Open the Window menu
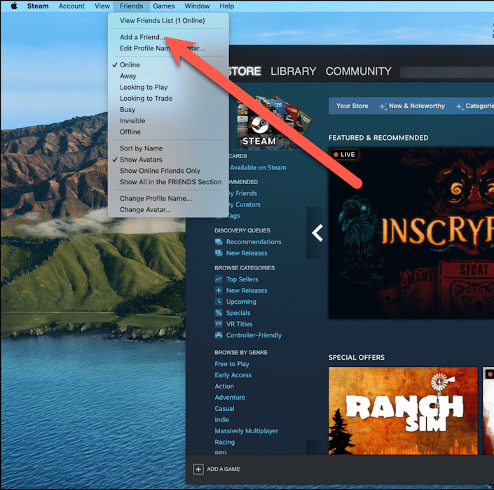The height and width of the screenshot is (490, 494). pos(197,6)
